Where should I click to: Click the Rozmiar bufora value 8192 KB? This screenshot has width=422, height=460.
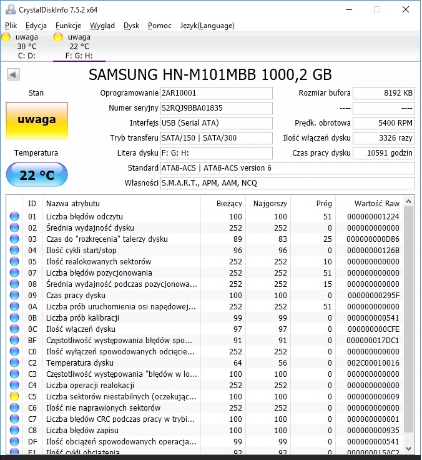pos(384,93)
